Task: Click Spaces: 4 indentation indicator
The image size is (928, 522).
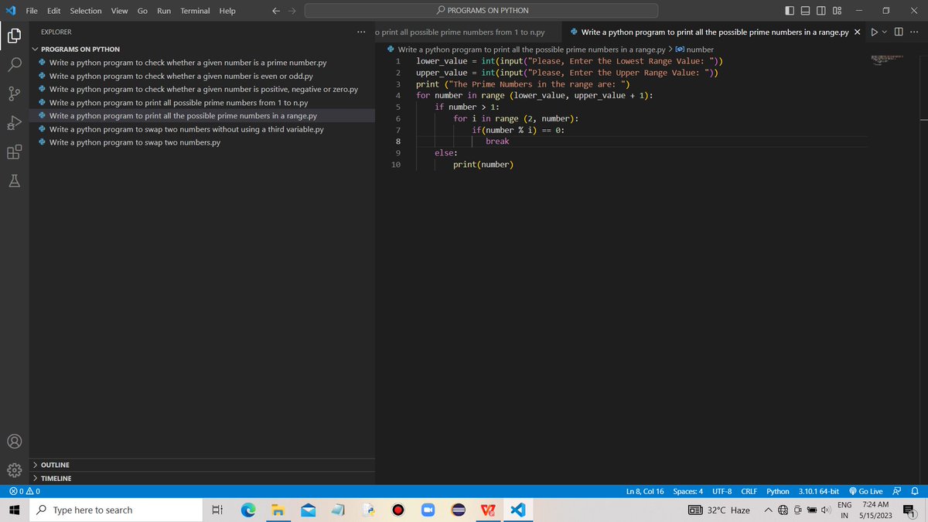Action: pyautogui.click(x=687, y=491)
